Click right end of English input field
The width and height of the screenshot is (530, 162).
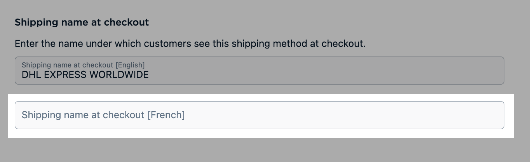click(x=493, y=71)
